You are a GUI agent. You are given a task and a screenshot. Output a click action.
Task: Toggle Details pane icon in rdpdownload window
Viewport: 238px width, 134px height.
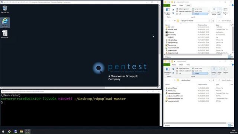tap(173, 73)
